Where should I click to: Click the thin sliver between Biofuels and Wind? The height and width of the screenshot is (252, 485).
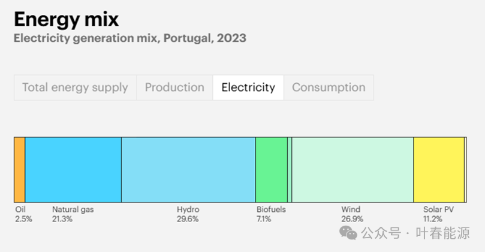click(x=290, y=170)
